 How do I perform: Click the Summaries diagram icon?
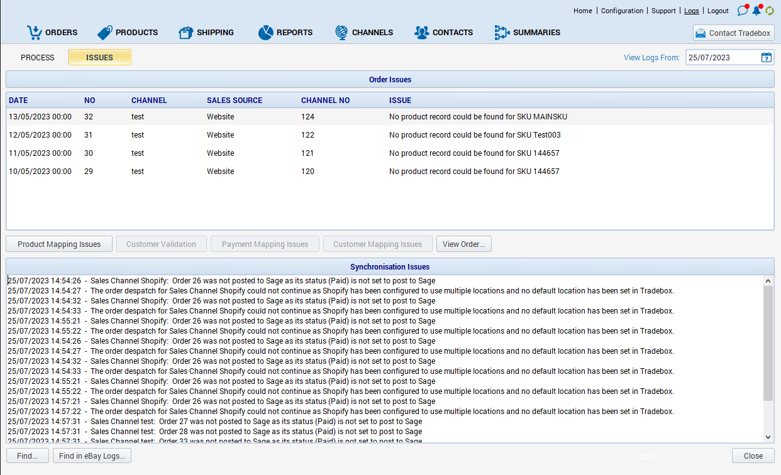tap(502, 33)
